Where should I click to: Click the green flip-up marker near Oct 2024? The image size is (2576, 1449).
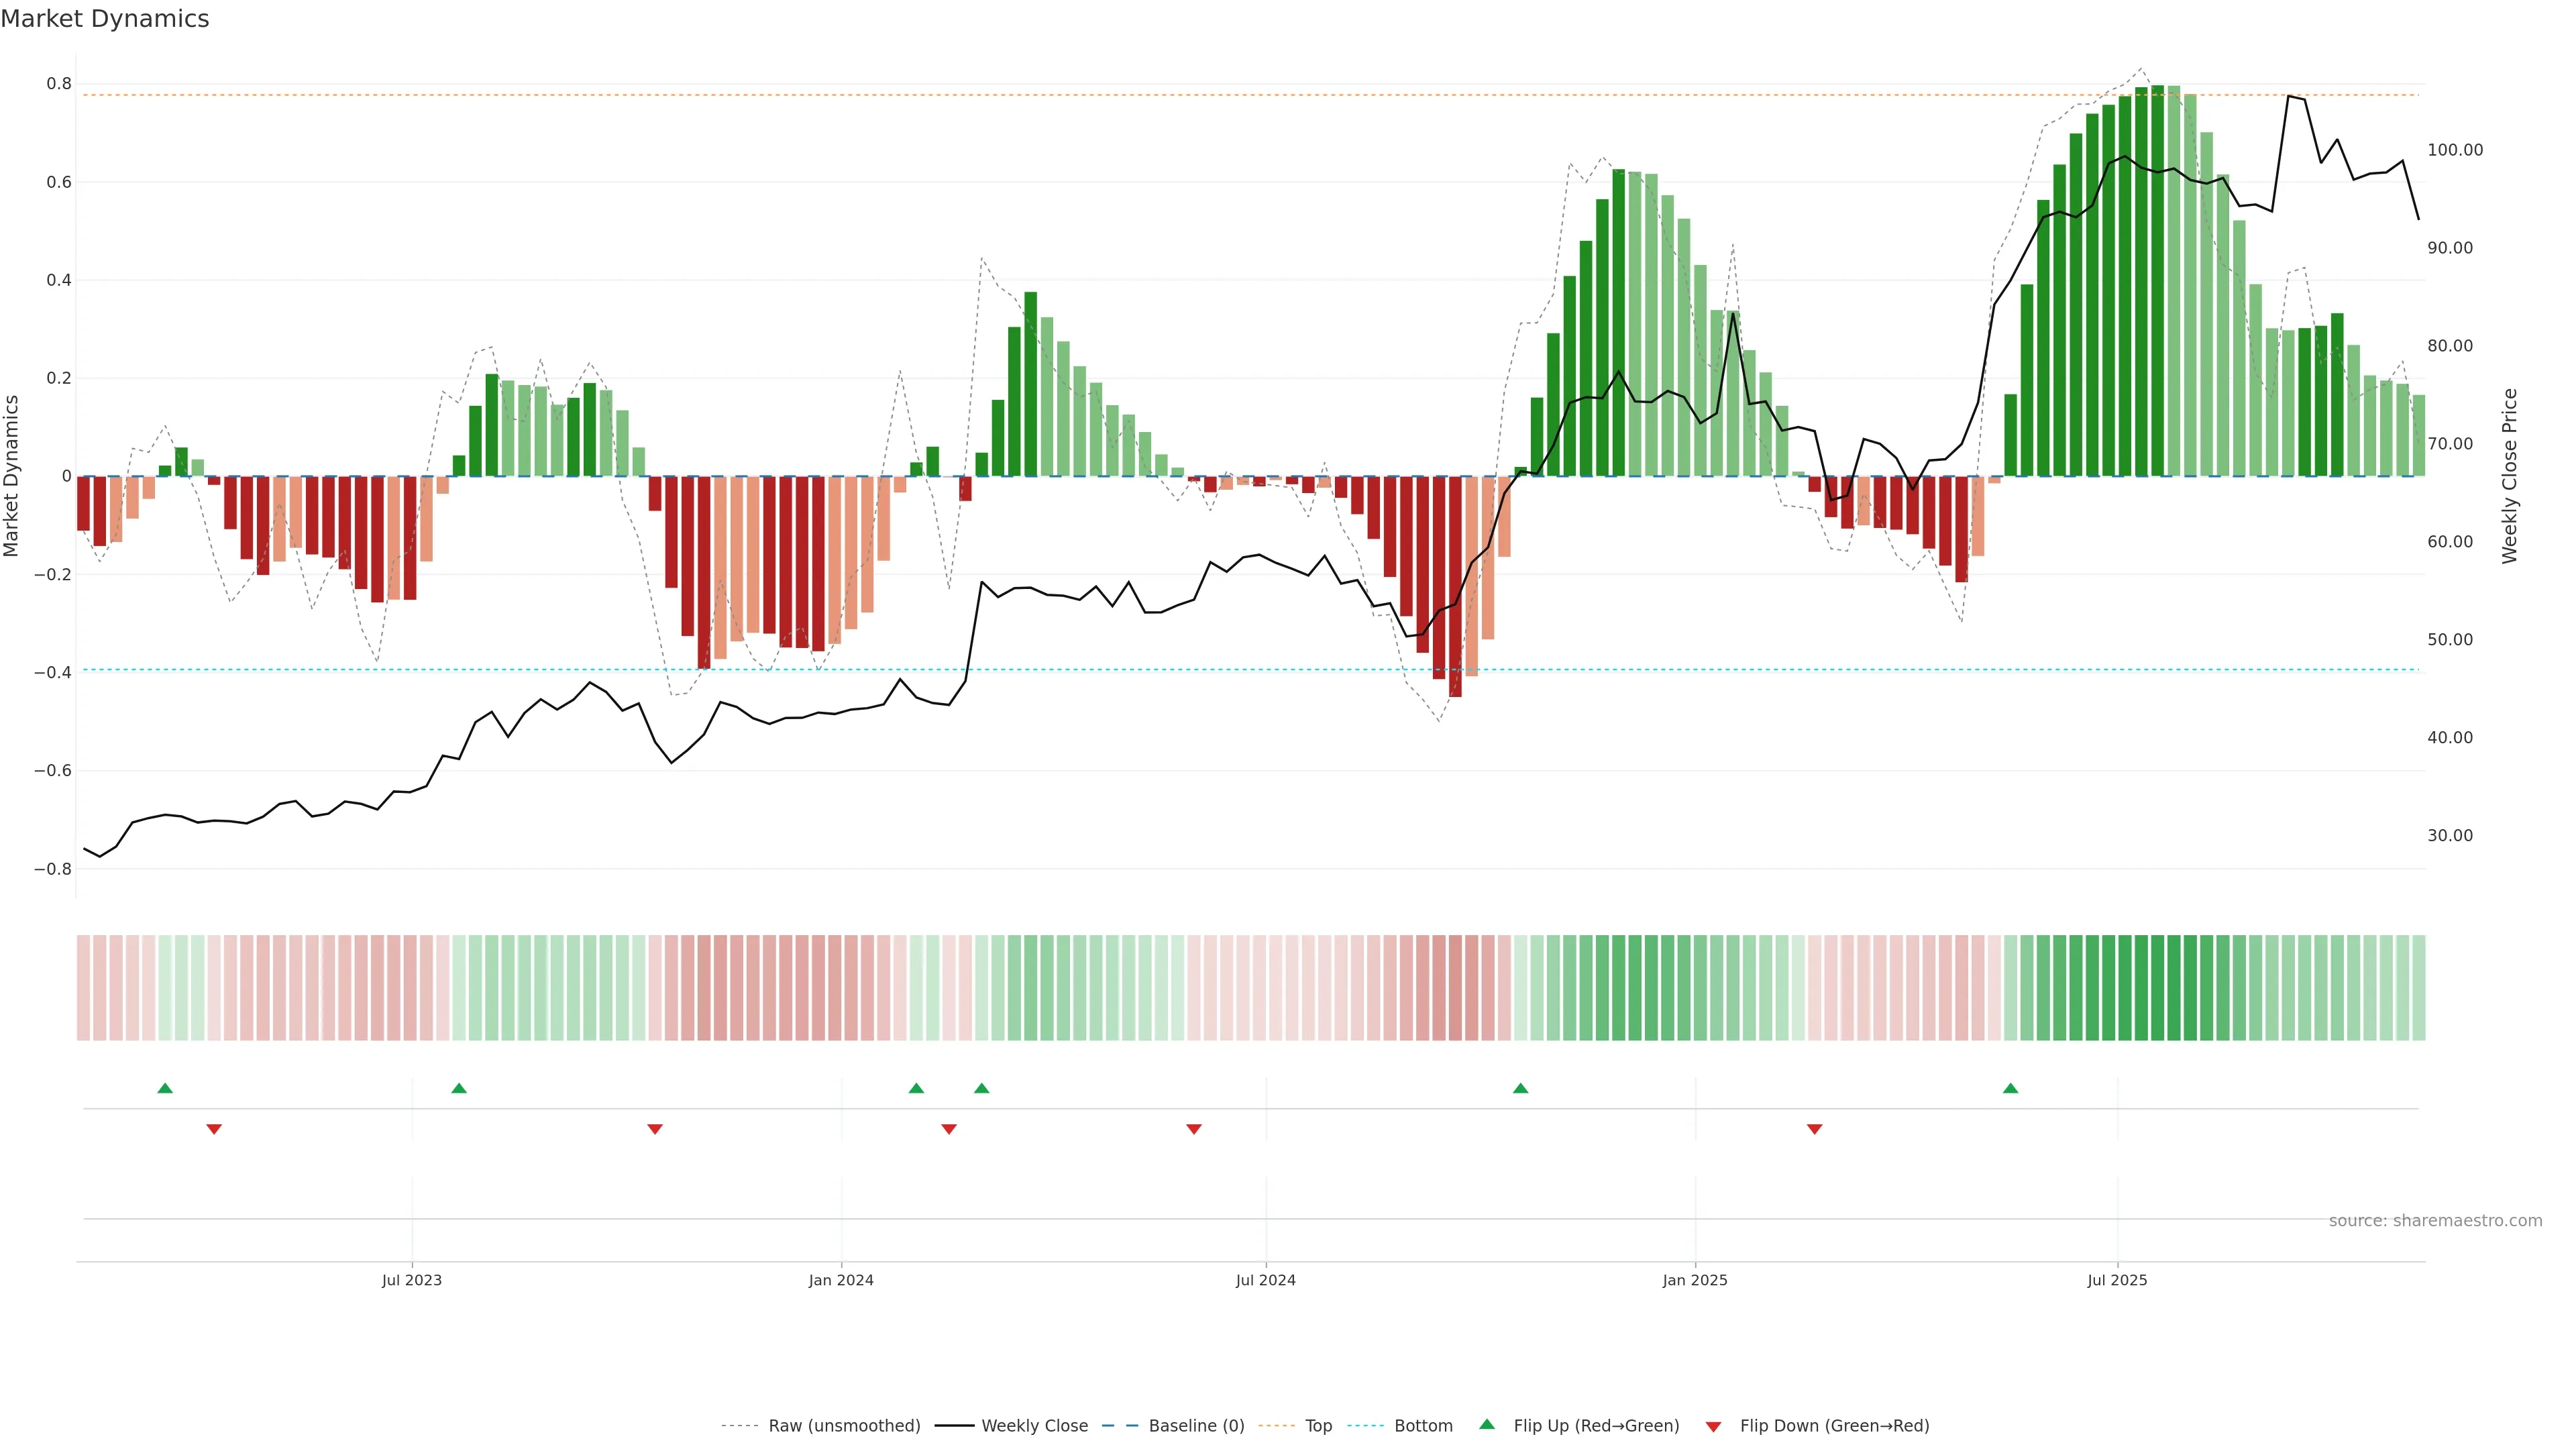pyautogui.click(x=1520, y=1088)
